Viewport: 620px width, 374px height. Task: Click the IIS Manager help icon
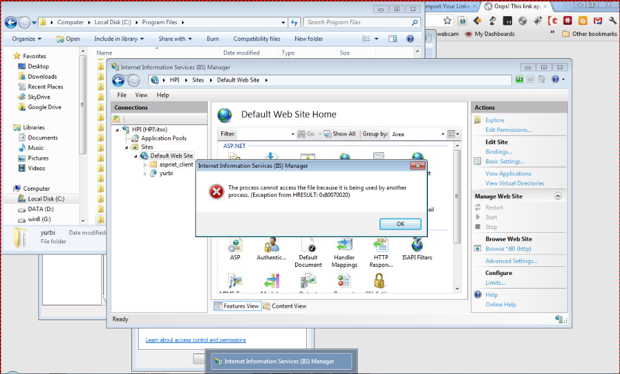point(556,79)
